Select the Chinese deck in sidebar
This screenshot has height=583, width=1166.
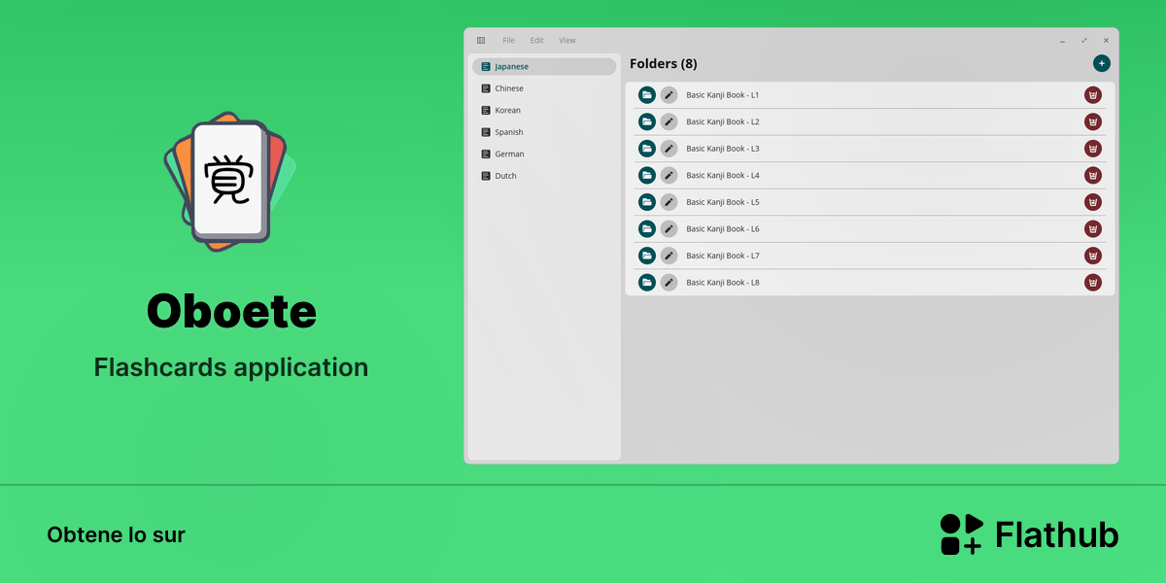(544, 88)
